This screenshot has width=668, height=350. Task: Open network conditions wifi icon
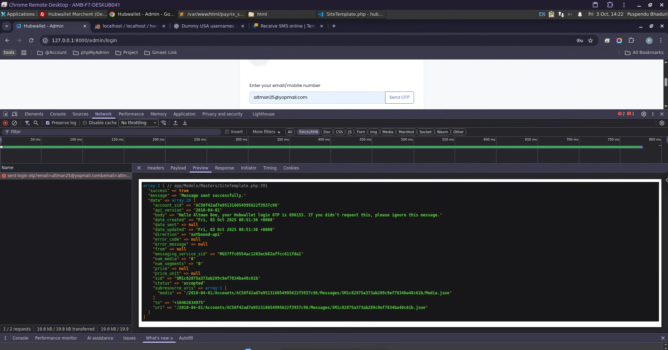(x=164, y=123)
